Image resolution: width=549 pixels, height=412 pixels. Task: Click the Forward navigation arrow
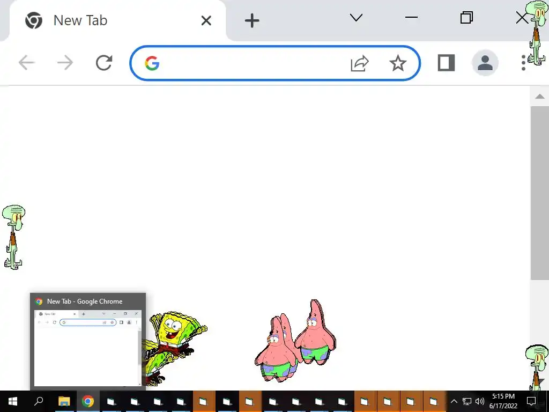65,63
